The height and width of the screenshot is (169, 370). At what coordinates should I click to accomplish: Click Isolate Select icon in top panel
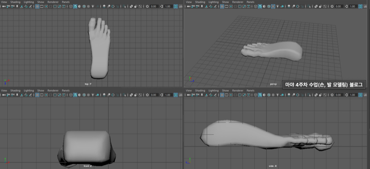pos(124,6)
